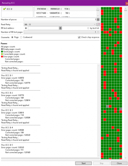The width and height of the screenshot is (128, 166).
Task: Click the Number of passes spinner arrows
Action: click(x=98, y=20)
